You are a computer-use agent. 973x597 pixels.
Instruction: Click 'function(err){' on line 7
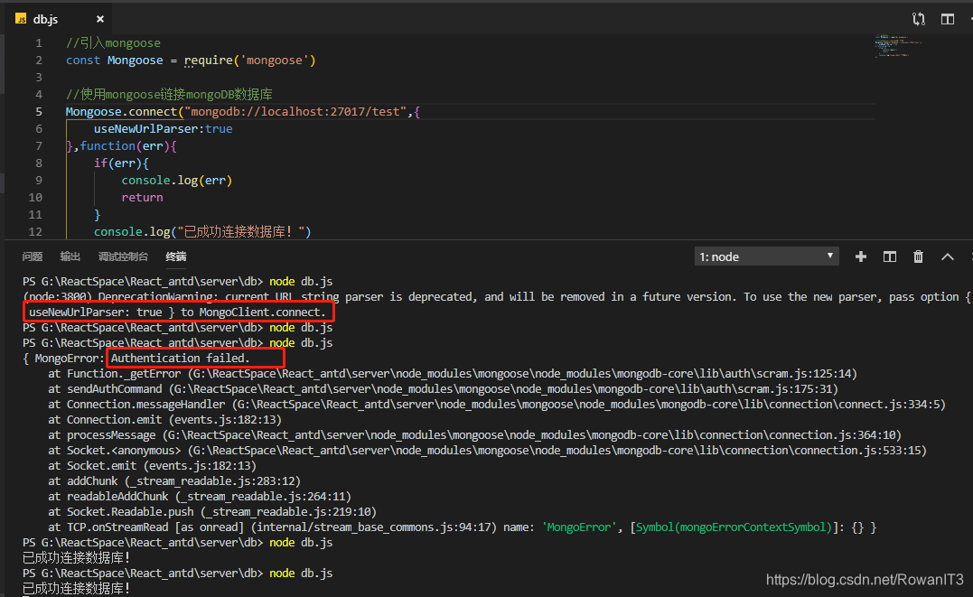click(128, 145)
